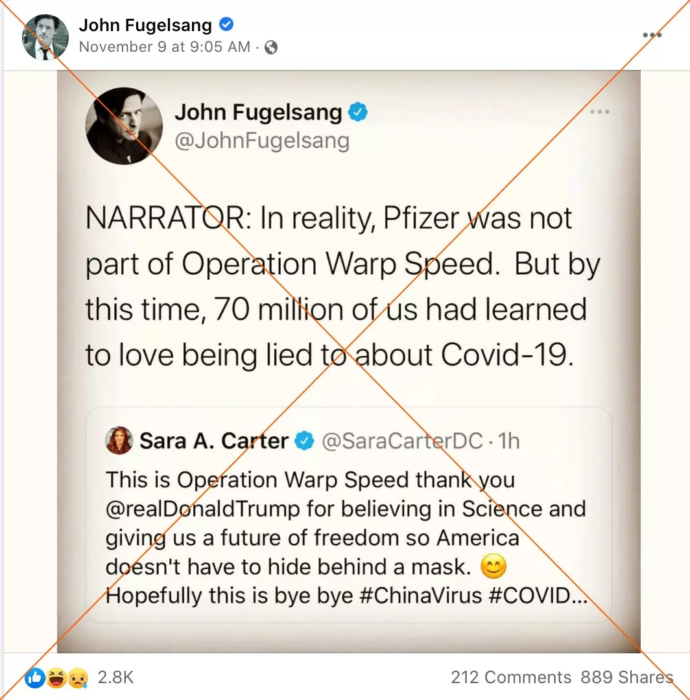Open the tweet's gray three-dot menu
The width and height of the screenshot is (690, 700).
pyautogui.click(x=599, y=111)
